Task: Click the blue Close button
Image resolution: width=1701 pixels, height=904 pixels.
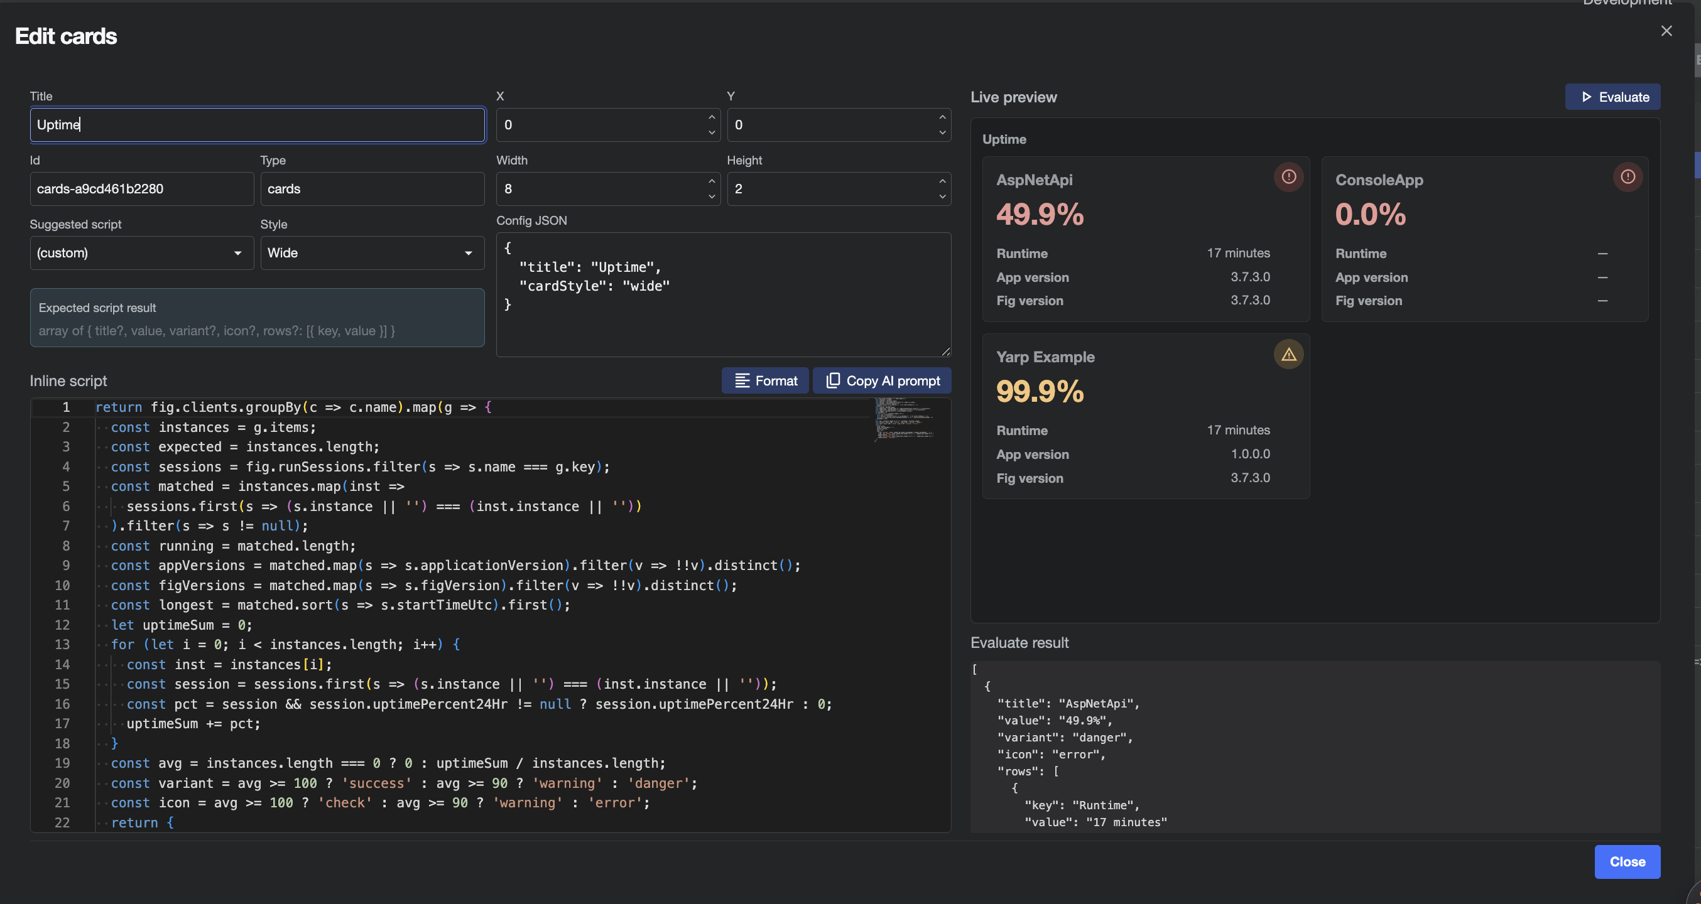Action: click(1627, 862)
